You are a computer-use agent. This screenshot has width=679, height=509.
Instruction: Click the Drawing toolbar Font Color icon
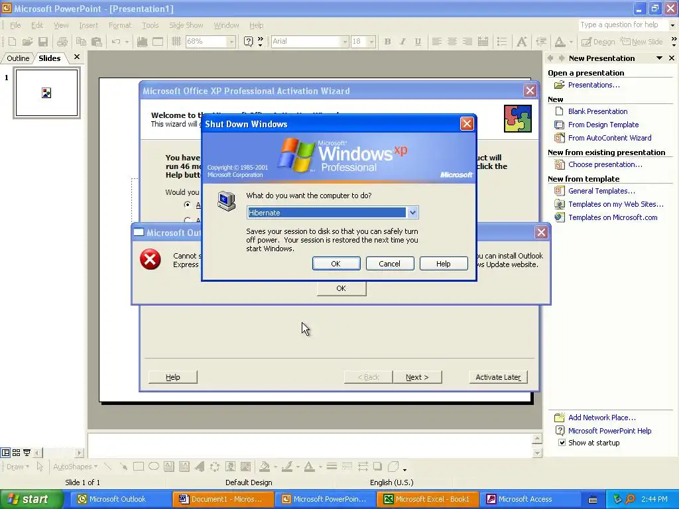pyautogui.click(x=309, y=466)
